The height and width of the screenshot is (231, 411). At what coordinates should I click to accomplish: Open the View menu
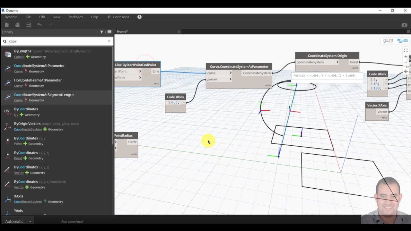pyautogui.click(x=57, y=17)
